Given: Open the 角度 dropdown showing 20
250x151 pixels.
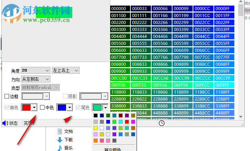Looking at the screenshot, I should click(x=35, y=70).
